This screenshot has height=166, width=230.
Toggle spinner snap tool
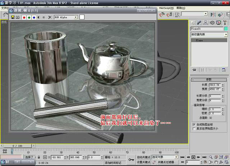(169, 14)
